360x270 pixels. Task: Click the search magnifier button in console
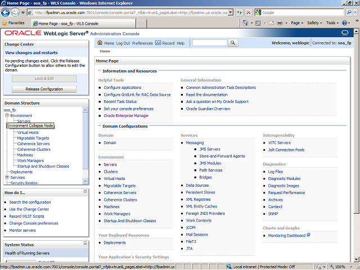pos(232,43)
